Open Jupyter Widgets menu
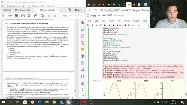The height and width of the screenshot is (105, 187). point(136,21)
